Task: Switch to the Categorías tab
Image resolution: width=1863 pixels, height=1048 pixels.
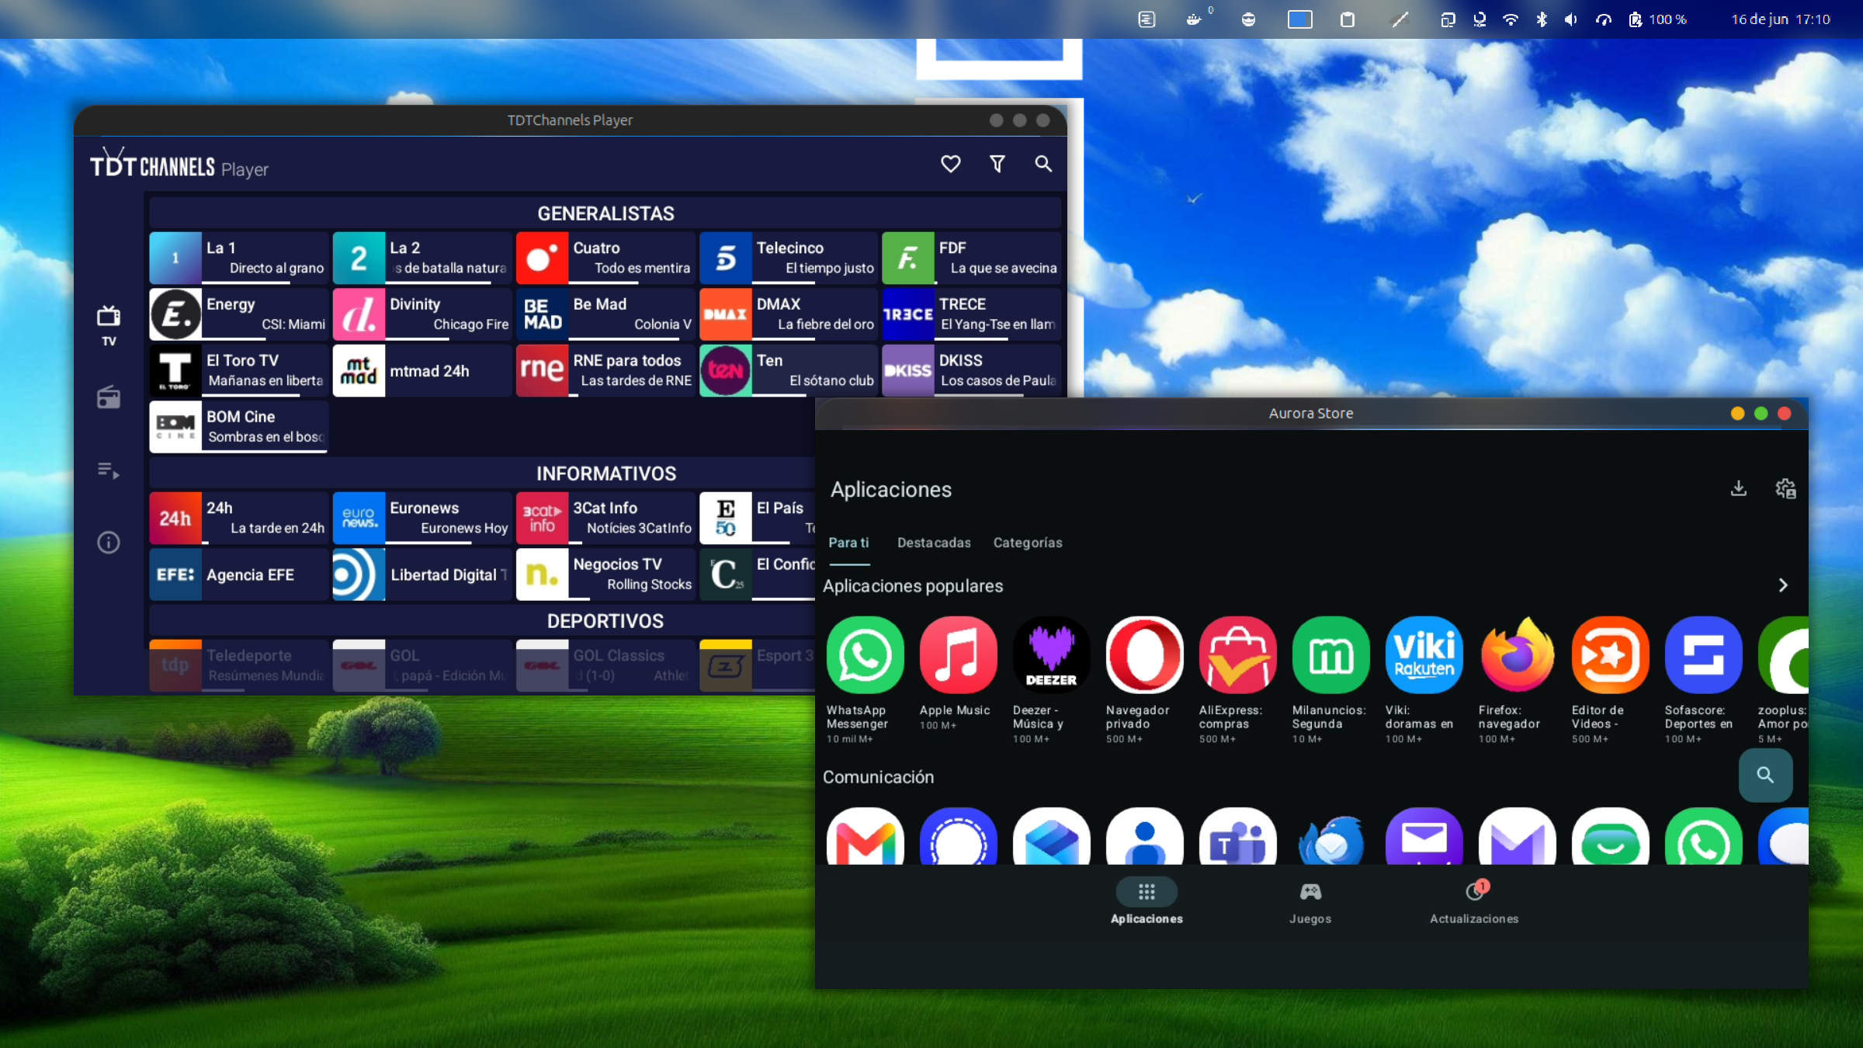Action: tap(1028, 543)
